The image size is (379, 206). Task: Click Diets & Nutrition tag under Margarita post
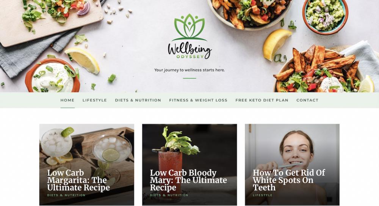click(x=66, y=195)
